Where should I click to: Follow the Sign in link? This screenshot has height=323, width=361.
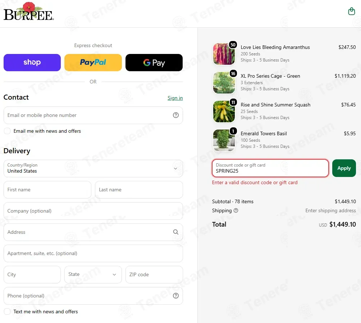click(x=175, y=98)
